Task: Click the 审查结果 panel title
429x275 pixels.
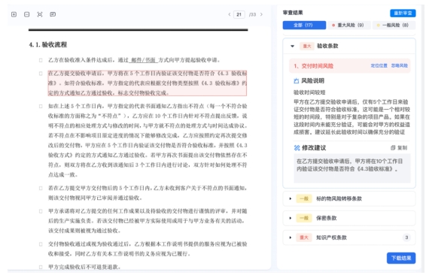Action: [x=293, y=13]
